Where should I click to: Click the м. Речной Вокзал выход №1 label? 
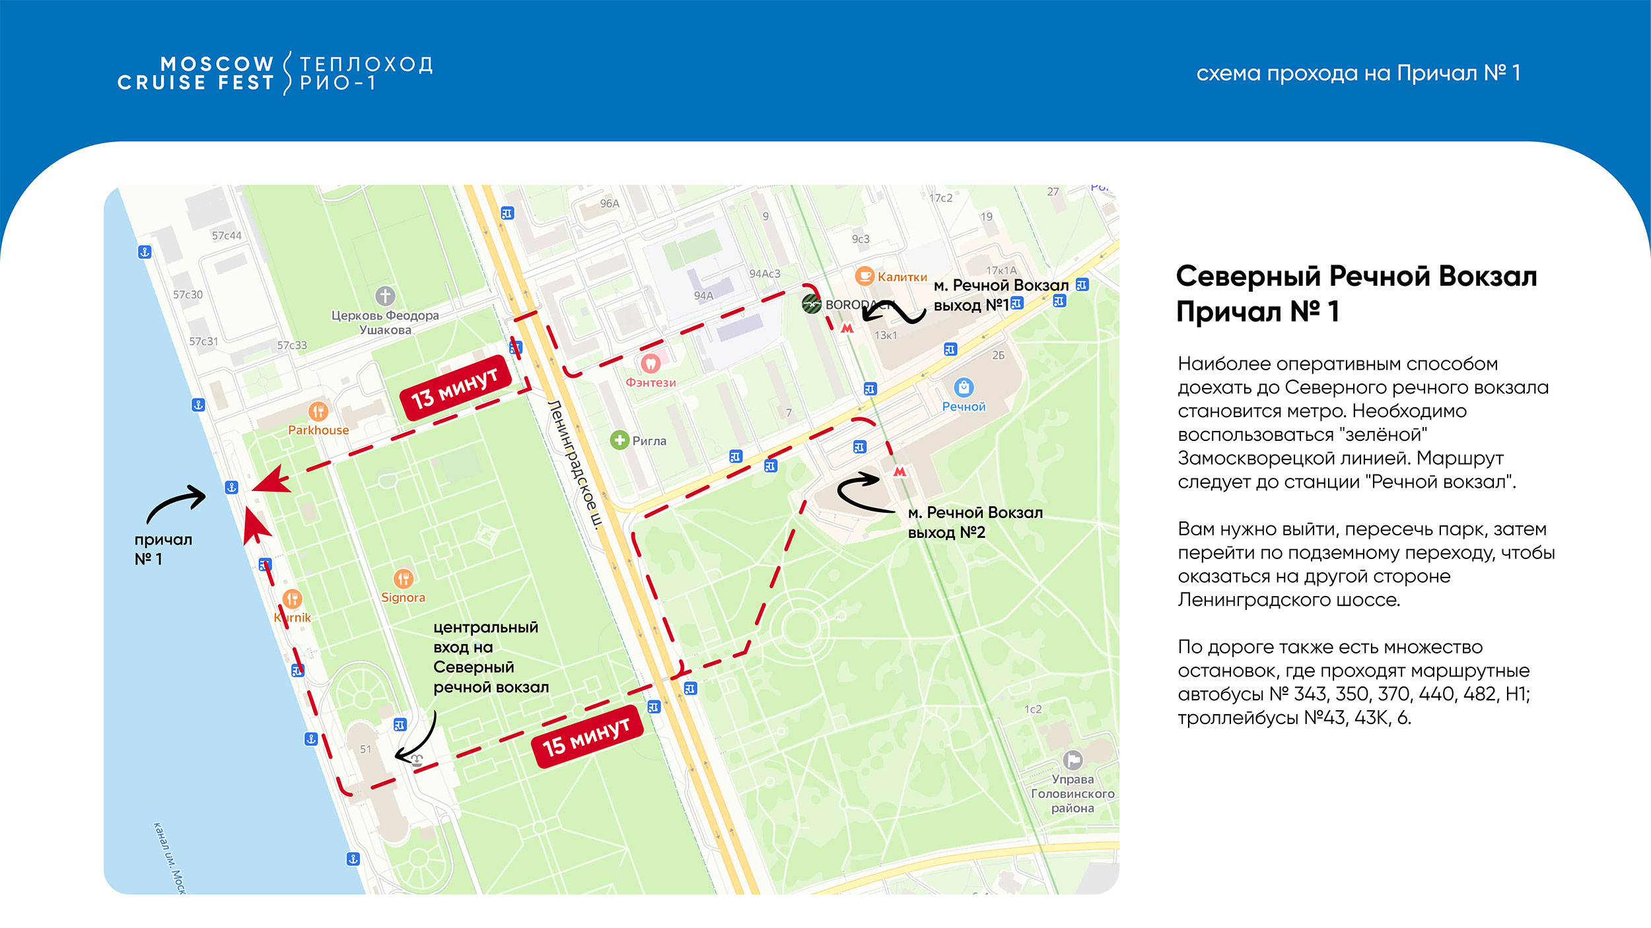tap(1001, 295)
